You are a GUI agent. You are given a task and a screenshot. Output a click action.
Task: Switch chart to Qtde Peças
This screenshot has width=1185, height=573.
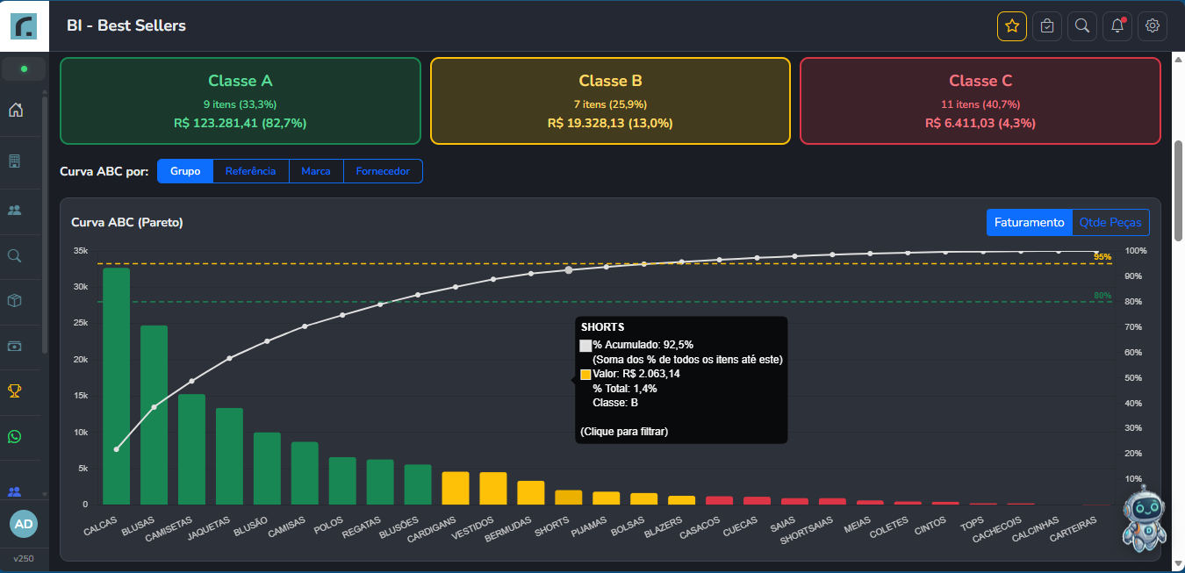(x=1110, y=223)
